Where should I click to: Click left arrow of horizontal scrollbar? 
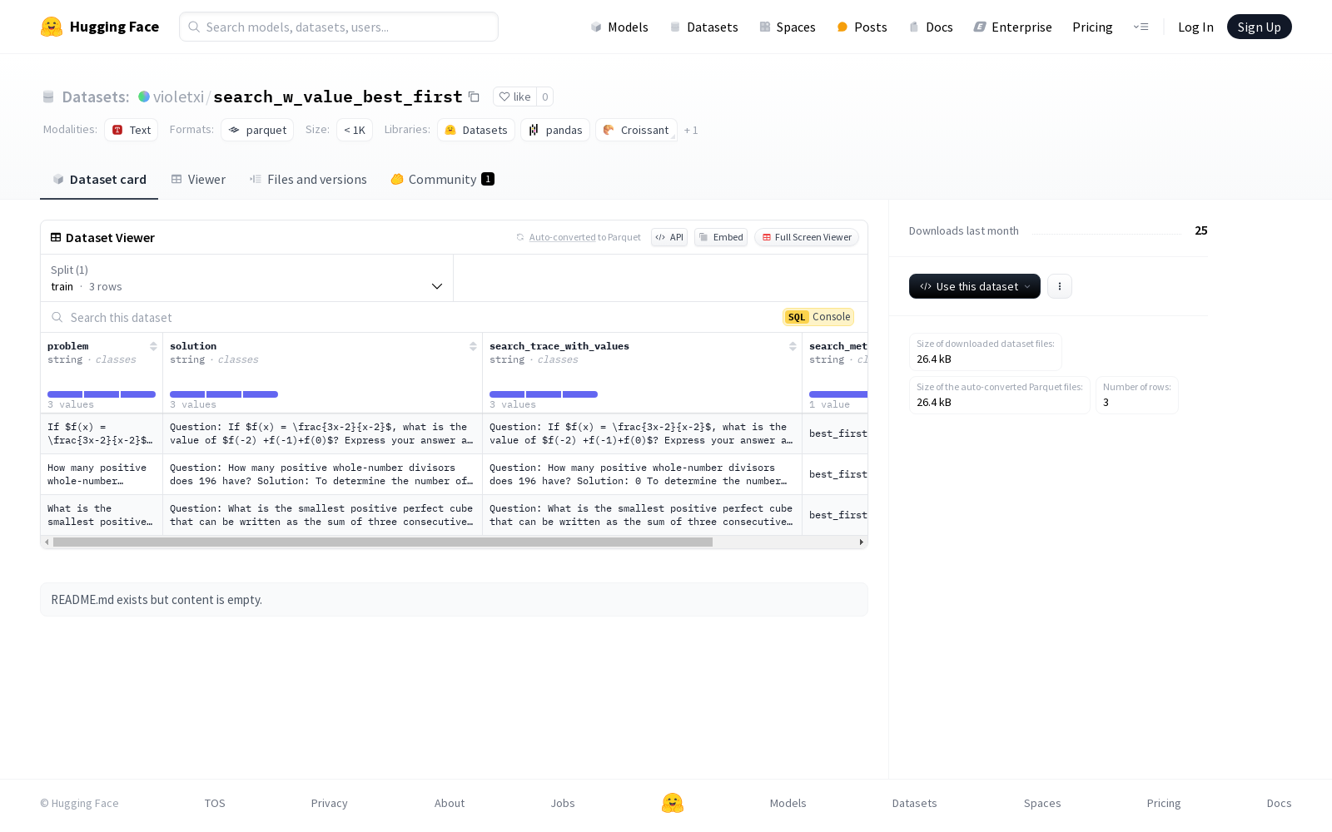click(47, 542)
